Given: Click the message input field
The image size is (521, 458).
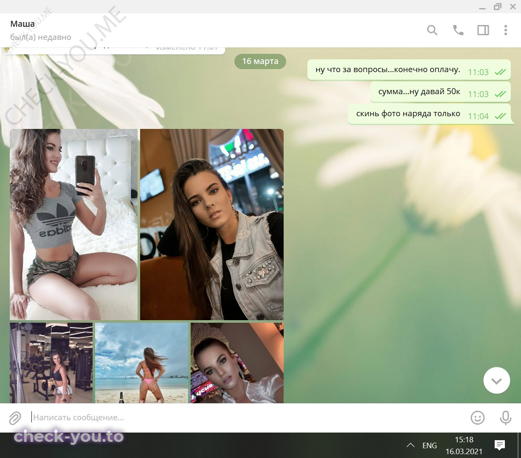Looking at the screenshot, I should [246, 418].
